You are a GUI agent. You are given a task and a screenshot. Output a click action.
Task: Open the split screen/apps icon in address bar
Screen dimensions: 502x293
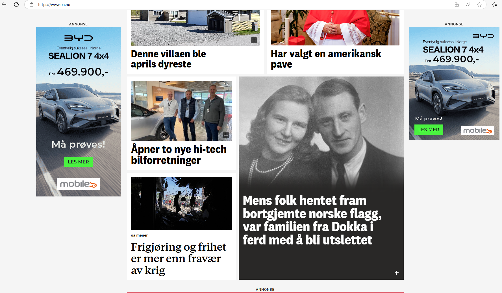(x=457, y=5)
